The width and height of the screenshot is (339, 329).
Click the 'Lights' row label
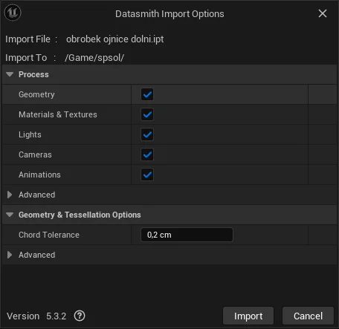tap(30, 134)
